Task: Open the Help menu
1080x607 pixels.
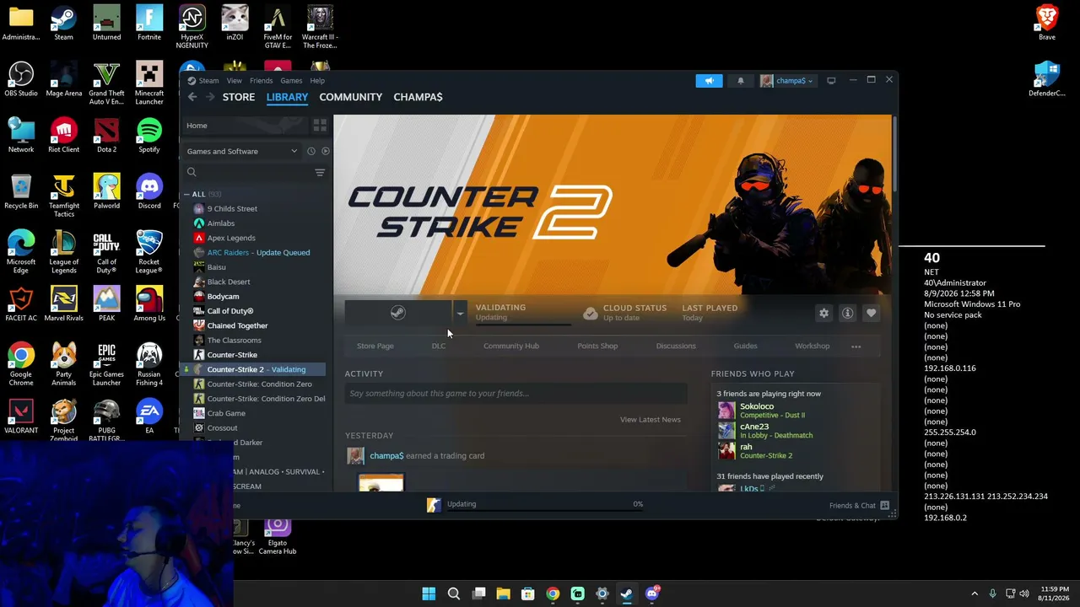Action: coord(317,81)
